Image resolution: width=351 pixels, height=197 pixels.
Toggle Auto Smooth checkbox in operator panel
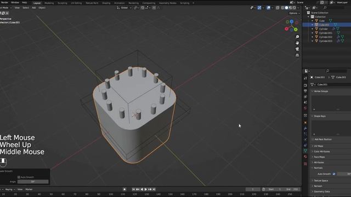(19, 177)
